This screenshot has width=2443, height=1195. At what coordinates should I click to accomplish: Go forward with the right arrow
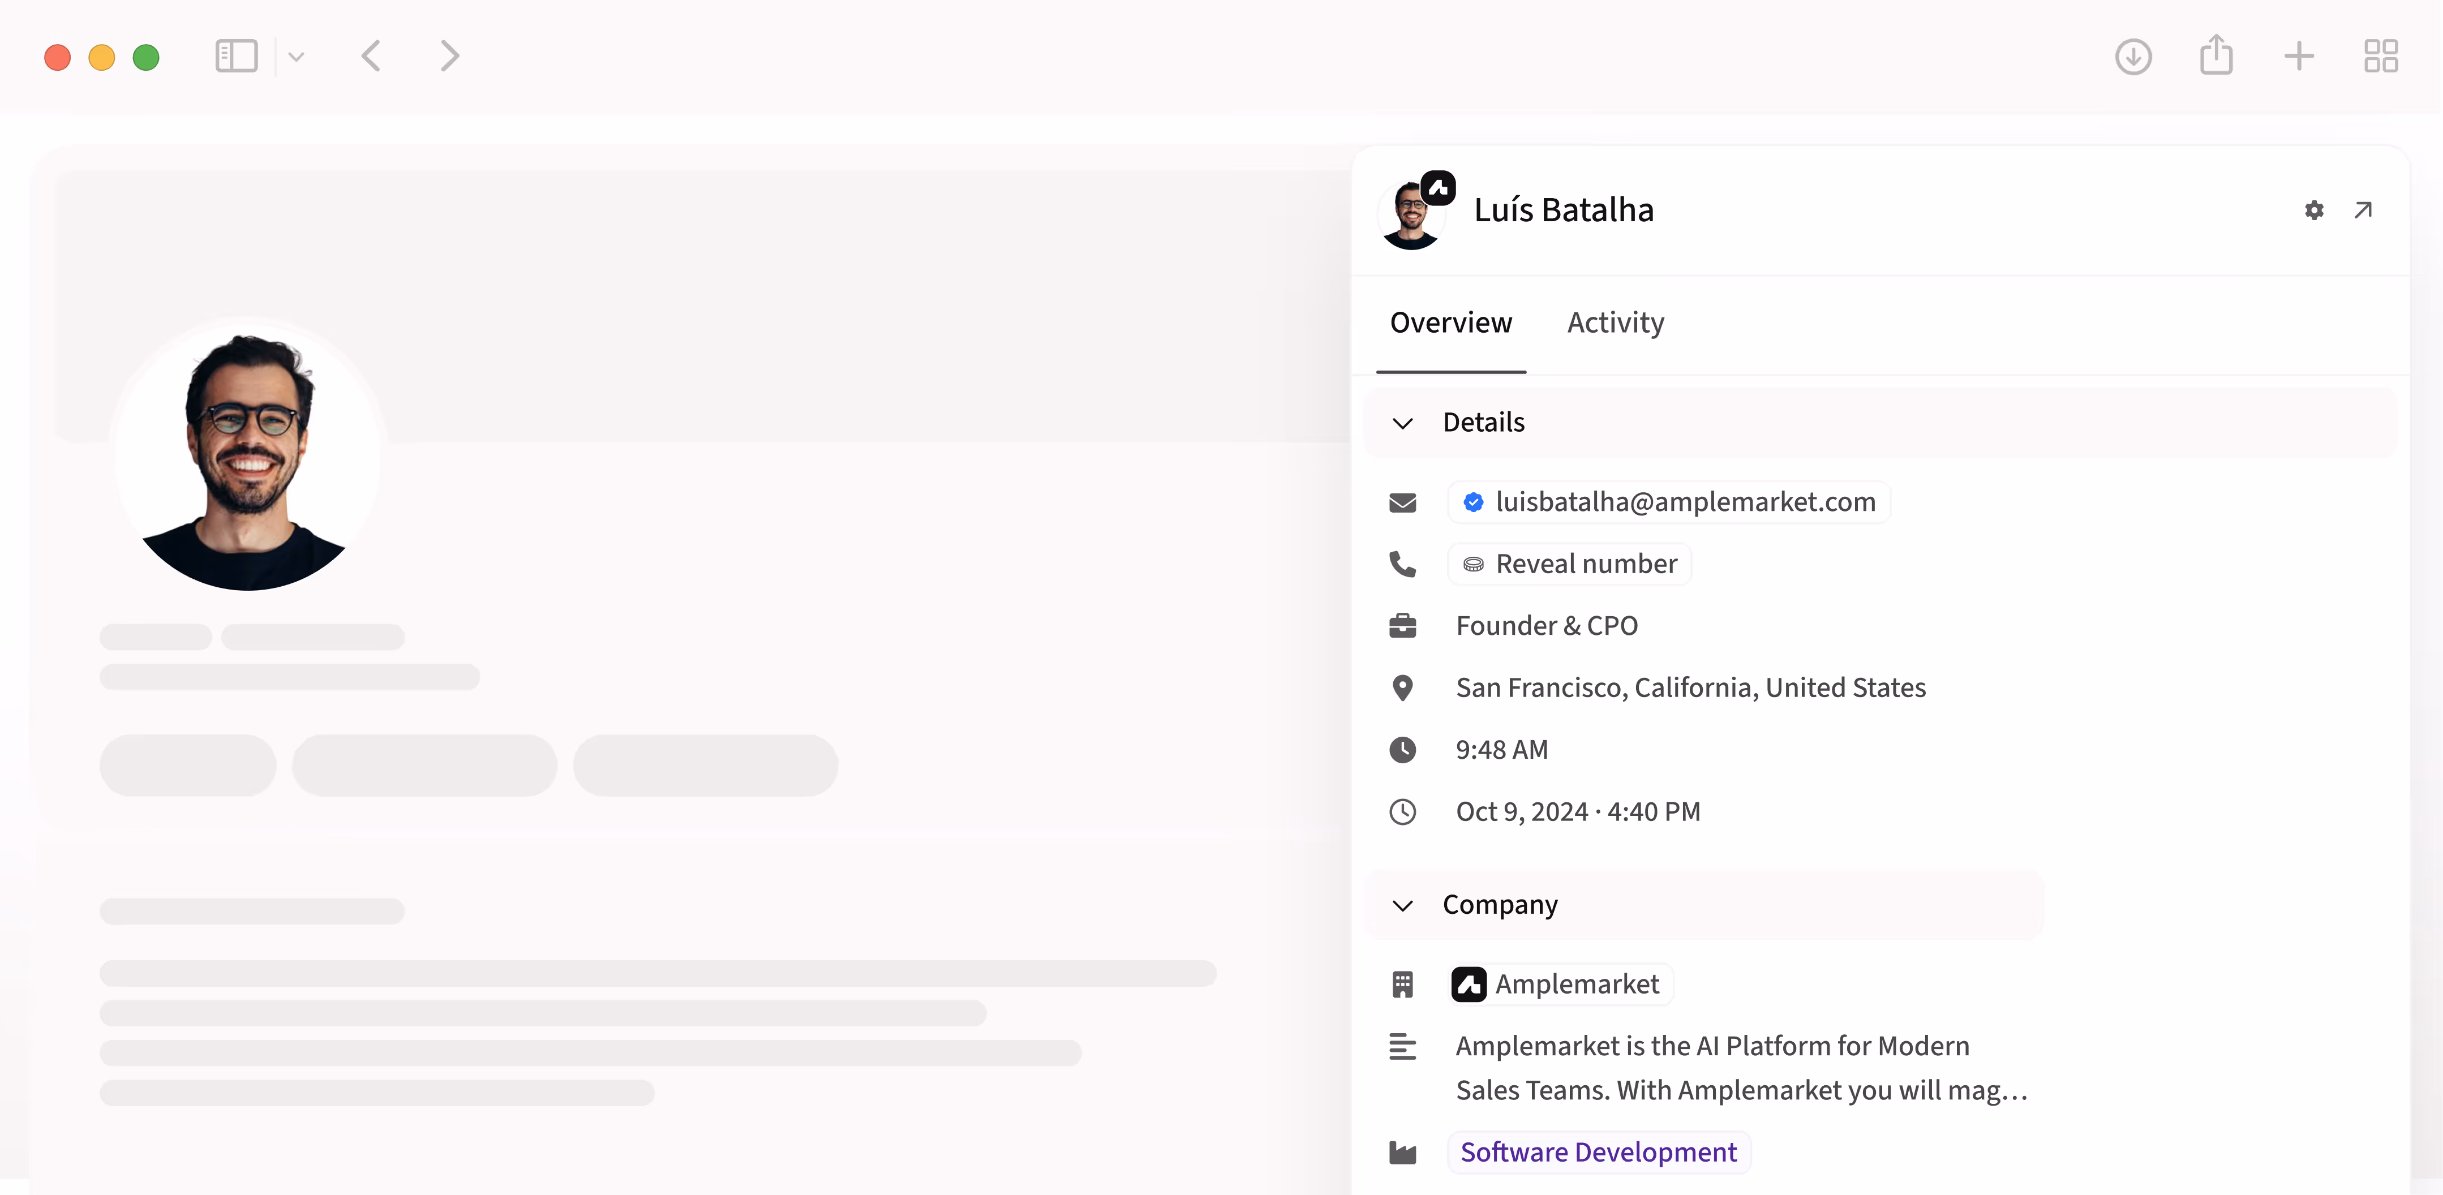point(449,57)
